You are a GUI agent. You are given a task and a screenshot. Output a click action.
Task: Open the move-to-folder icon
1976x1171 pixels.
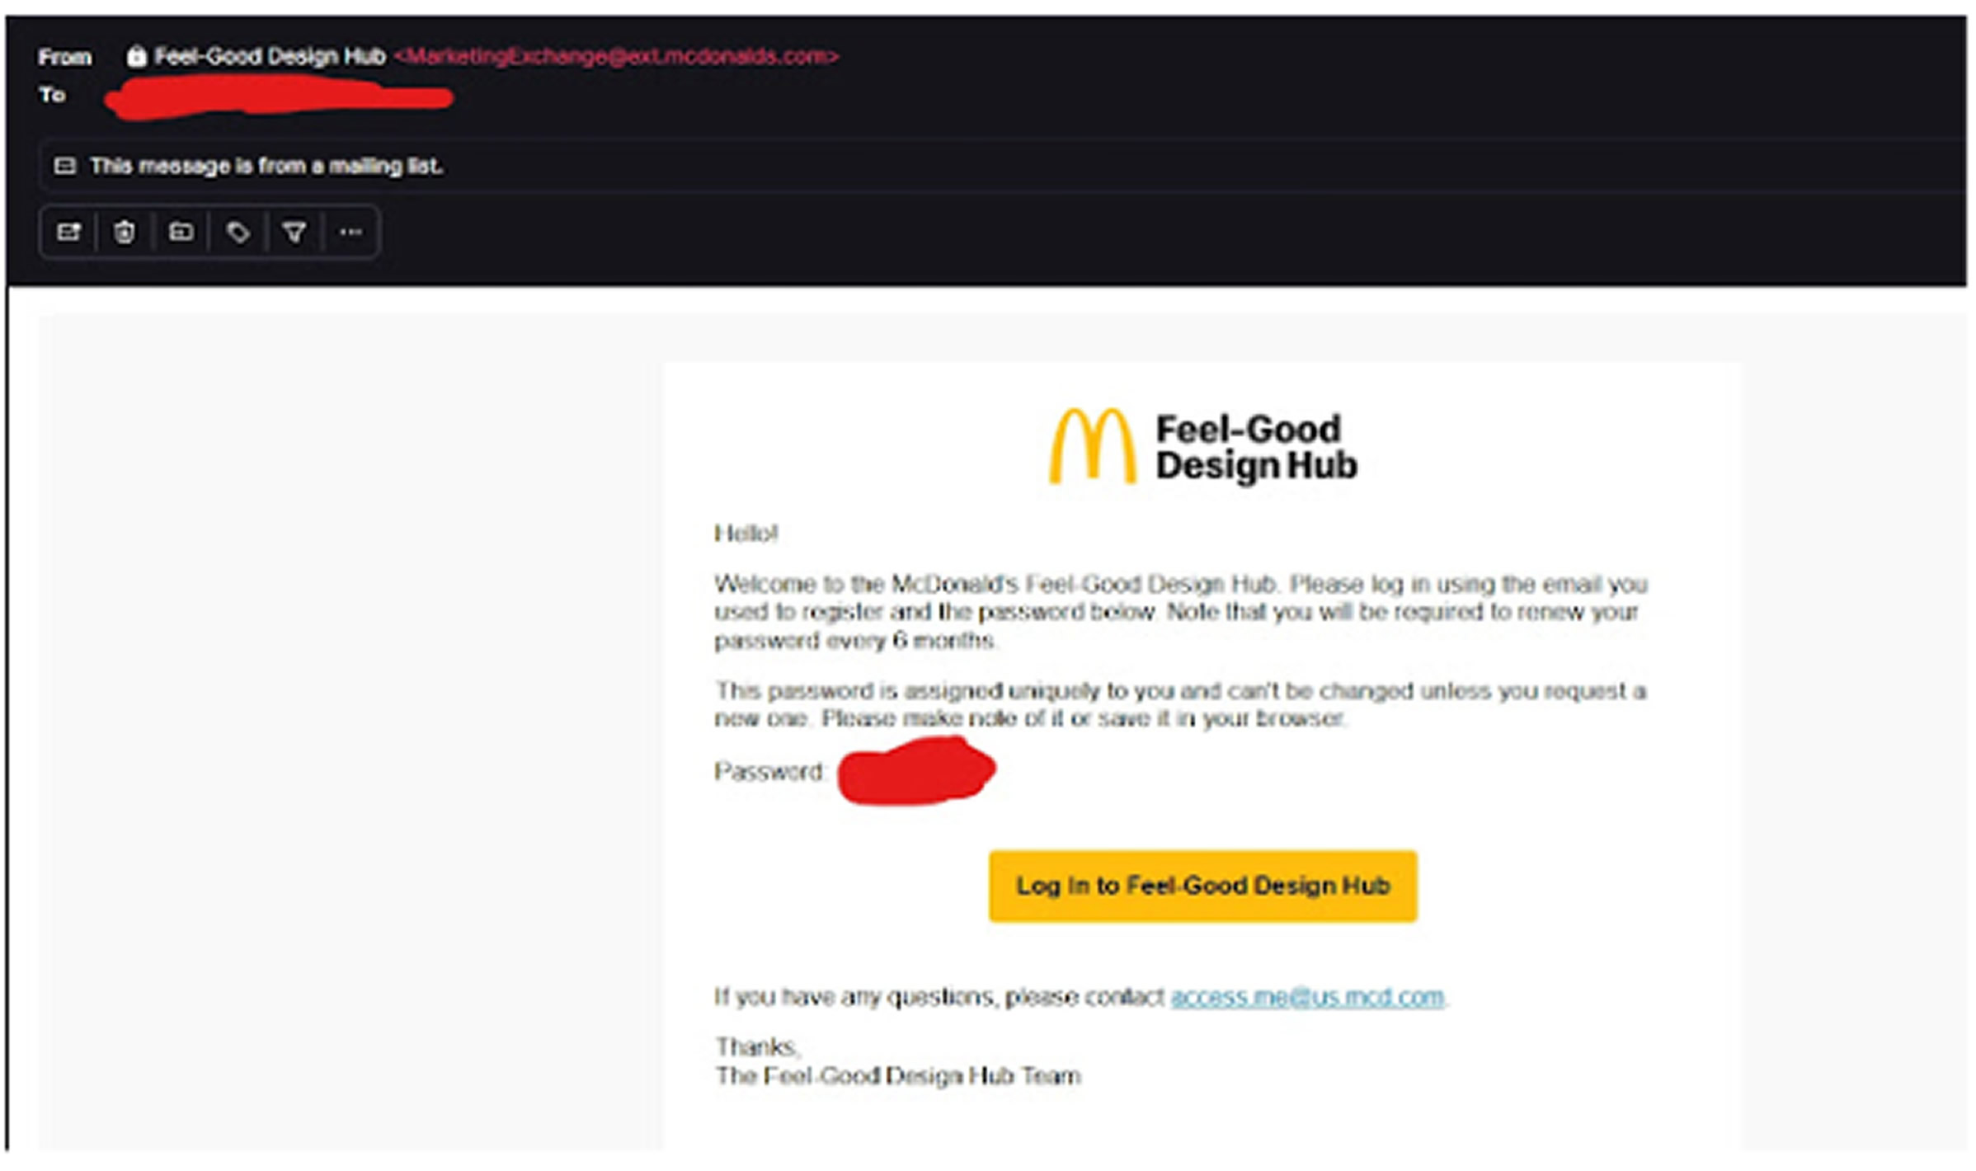(x=181, y=233)
